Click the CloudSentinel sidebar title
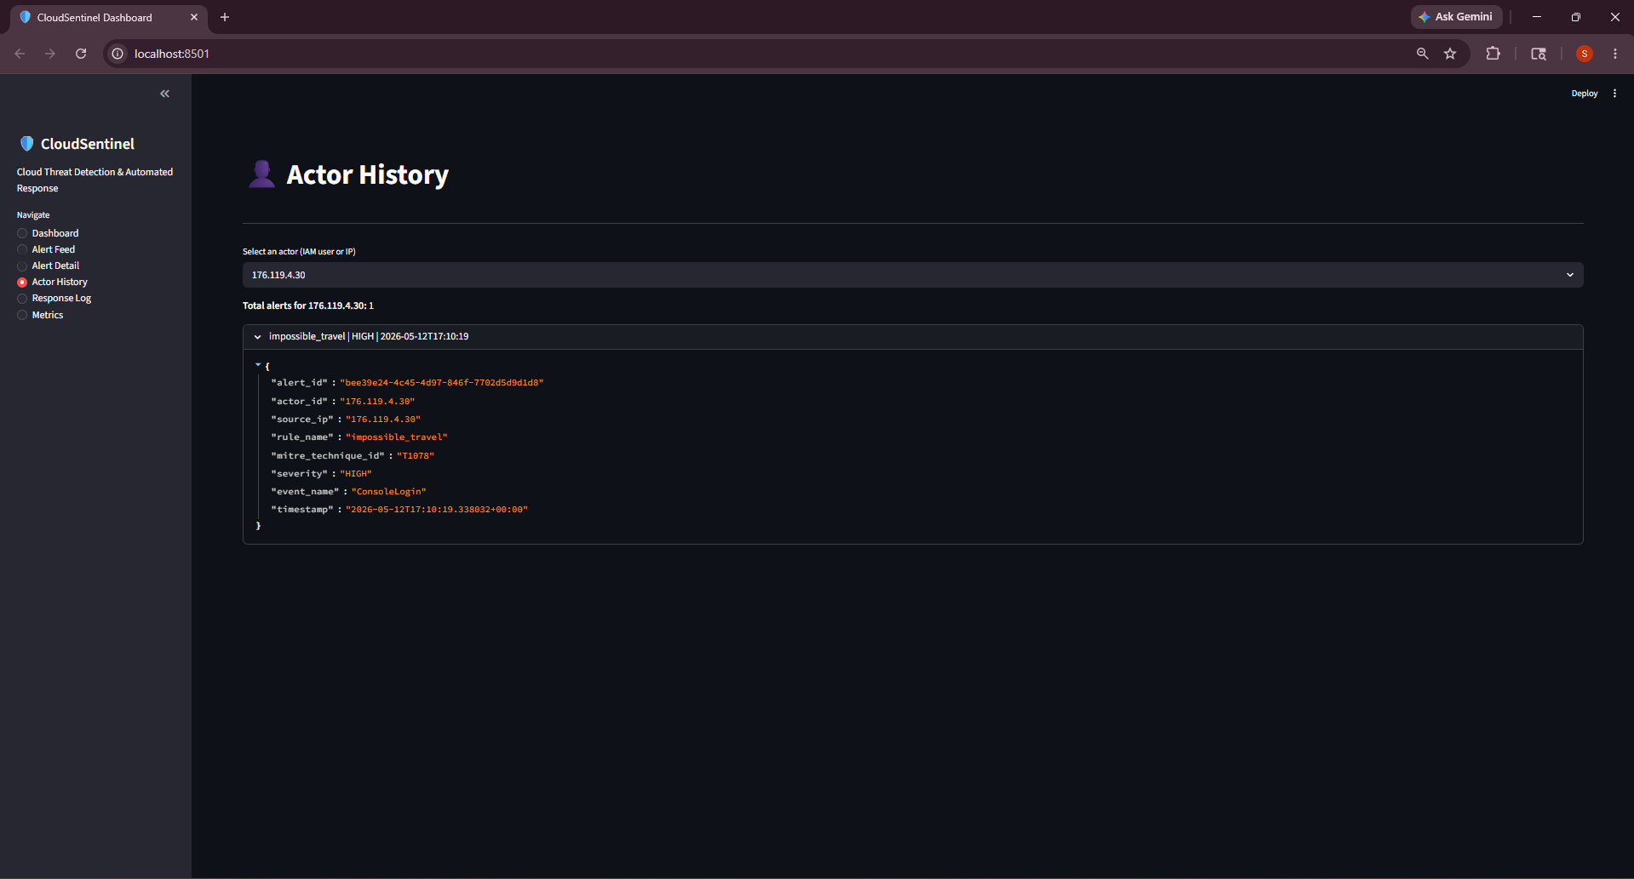 click(88, 144)
